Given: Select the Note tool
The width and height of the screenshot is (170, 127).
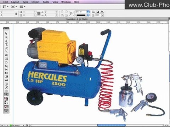Looking at the screenshot, I should point(6,84).
